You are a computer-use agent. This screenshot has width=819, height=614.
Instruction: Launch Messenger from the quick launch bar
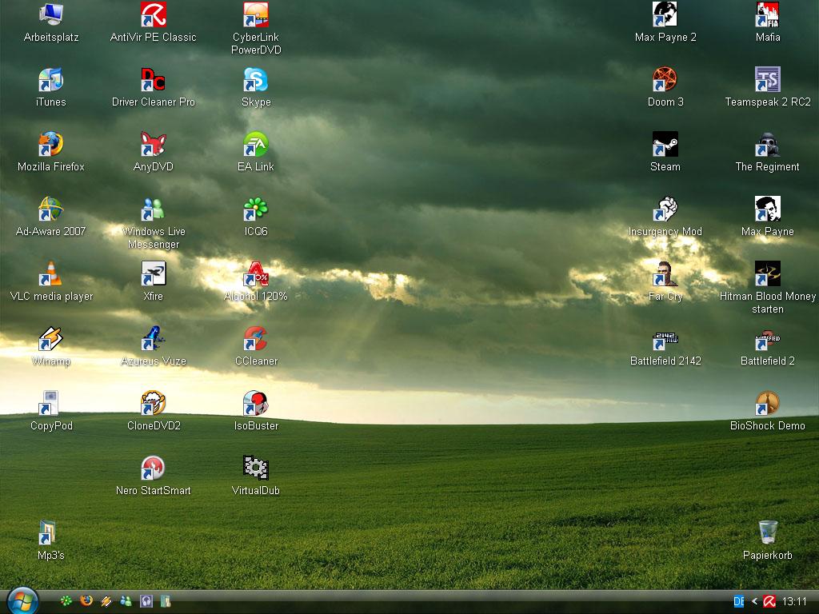click(x=126, y=601)
